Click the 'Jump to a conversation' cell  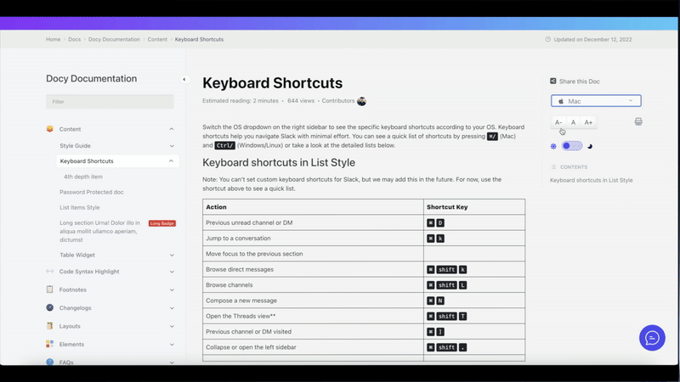[x=313, y=239]
